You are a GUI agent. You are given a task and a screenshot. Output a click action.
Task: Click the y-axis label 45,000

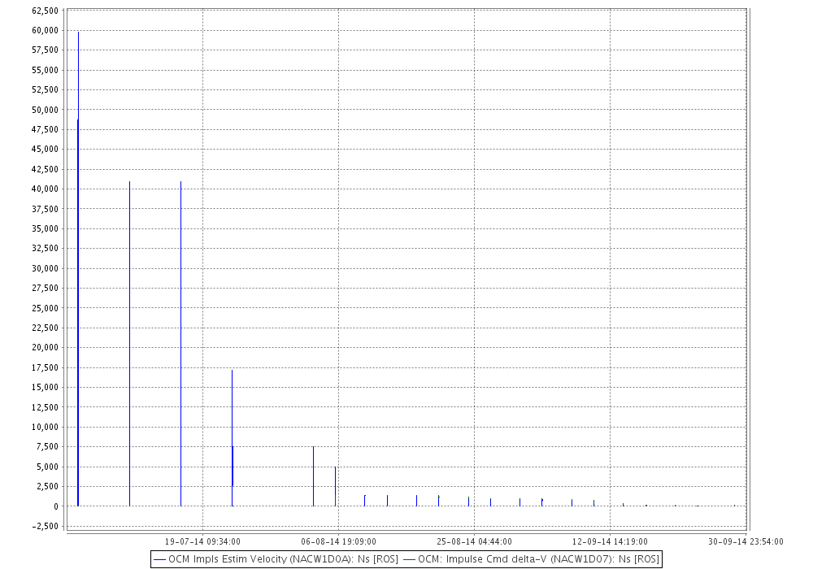pyautogui.click(x=45, y=149)
